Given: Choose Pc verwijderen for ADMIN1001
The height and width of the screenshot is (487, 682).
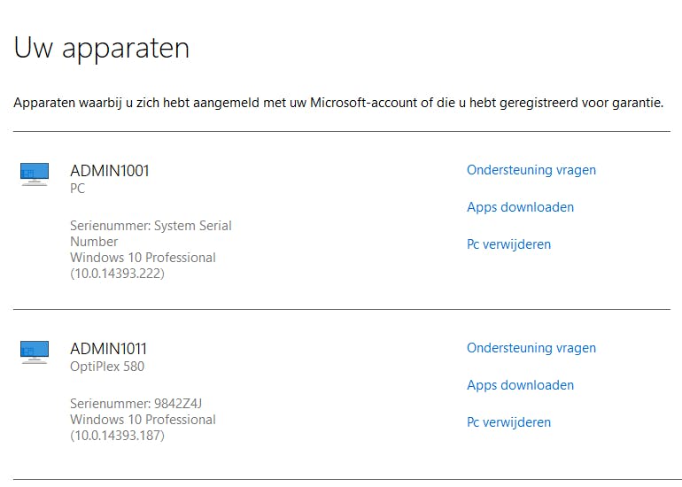Looking at the screenshot, I should pos(508,244).
